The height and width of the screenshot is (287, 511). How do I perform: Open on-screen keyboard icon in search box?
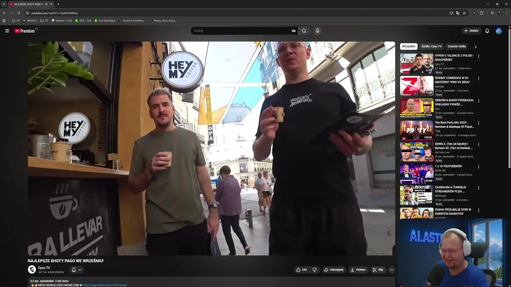[x=293, y=31]
